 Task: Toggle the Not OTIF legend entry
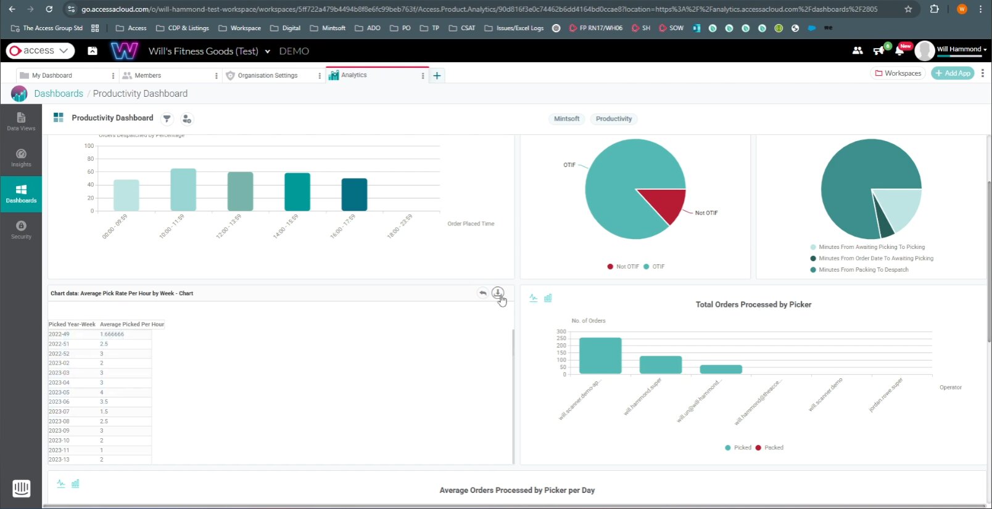(x=623, y=267)
